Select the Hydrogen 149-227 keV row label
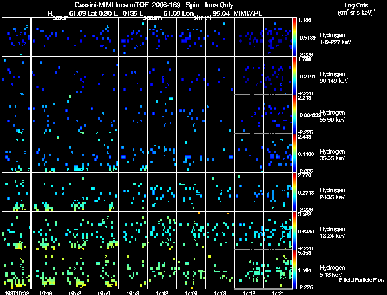This screenshot has height=295, width=387. pos(335,39)
